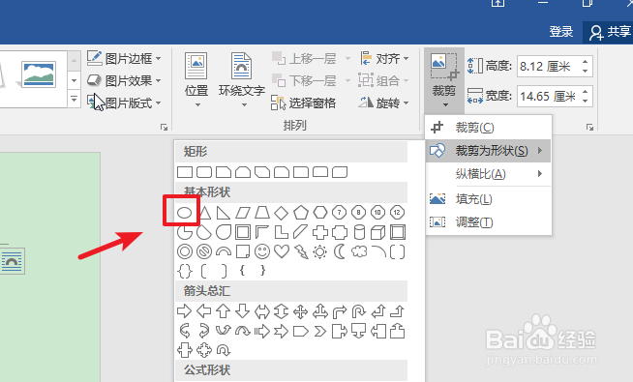
Task: Pick the four-way quad arrow shape
Action: [x=301, y=311]
